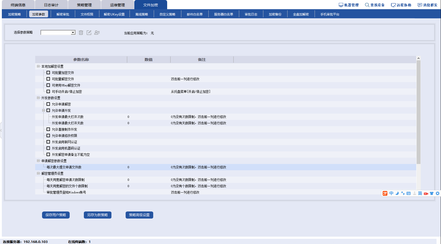Open the IME settings gear icon
This screenshot has width=441, height=244.
tap(438, 193)
